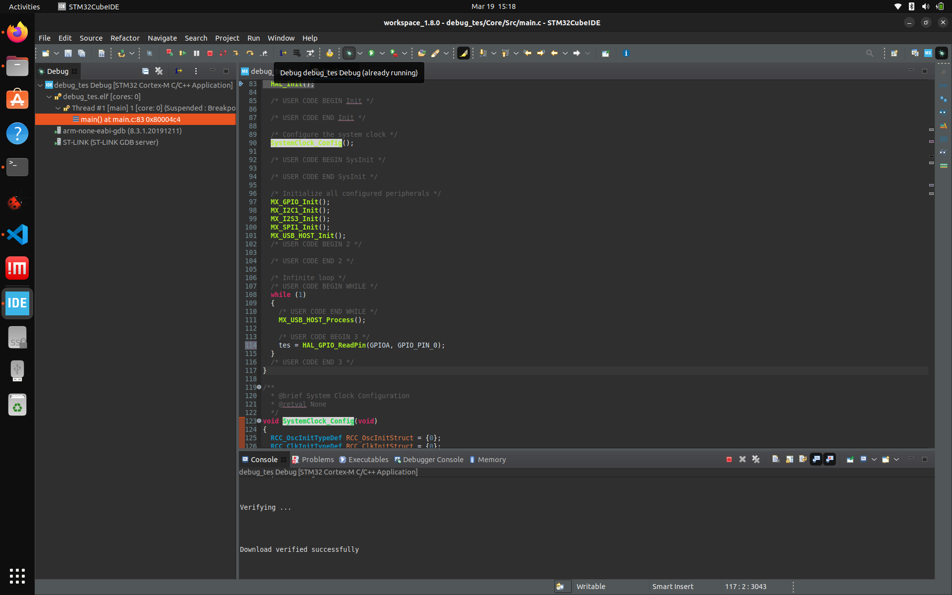The image size is (952, 595).
Task: Switch to the Memory tab
Action: click(x=487, y=460)
